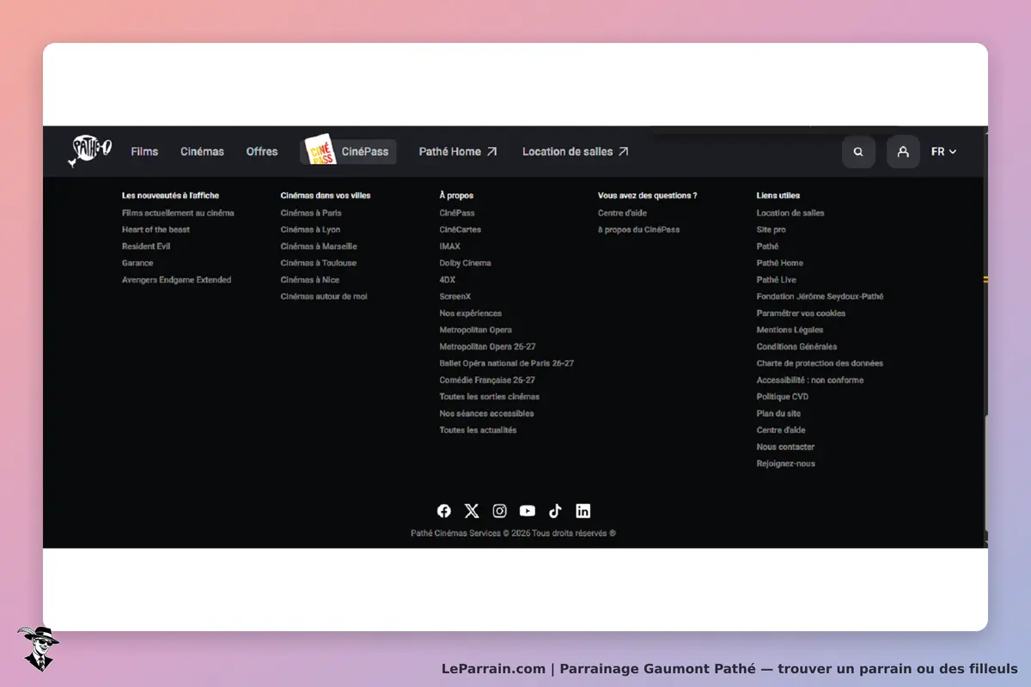Open Ballet Opéra national de Paris 26-27
This screenshot has height=687, width=1031.
[507, 363]
